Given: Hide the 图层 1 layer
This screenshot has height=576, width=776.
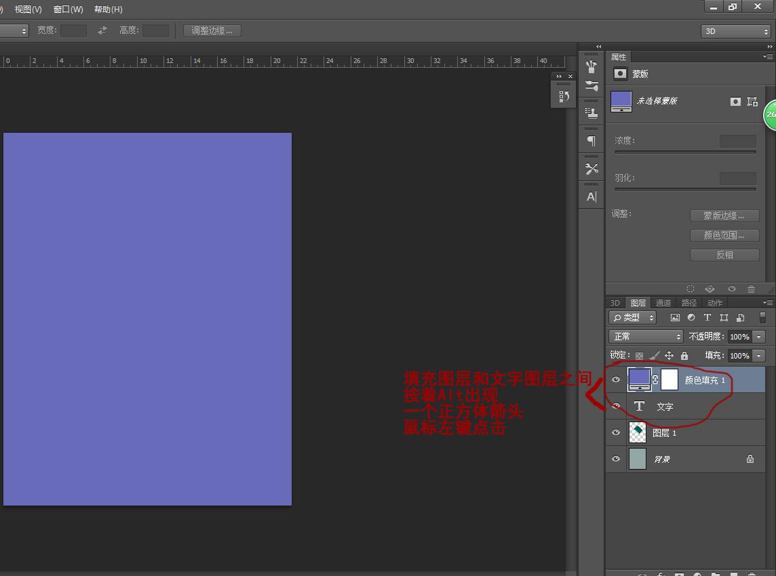Looking at the screenshot, I should click(616, 432).
